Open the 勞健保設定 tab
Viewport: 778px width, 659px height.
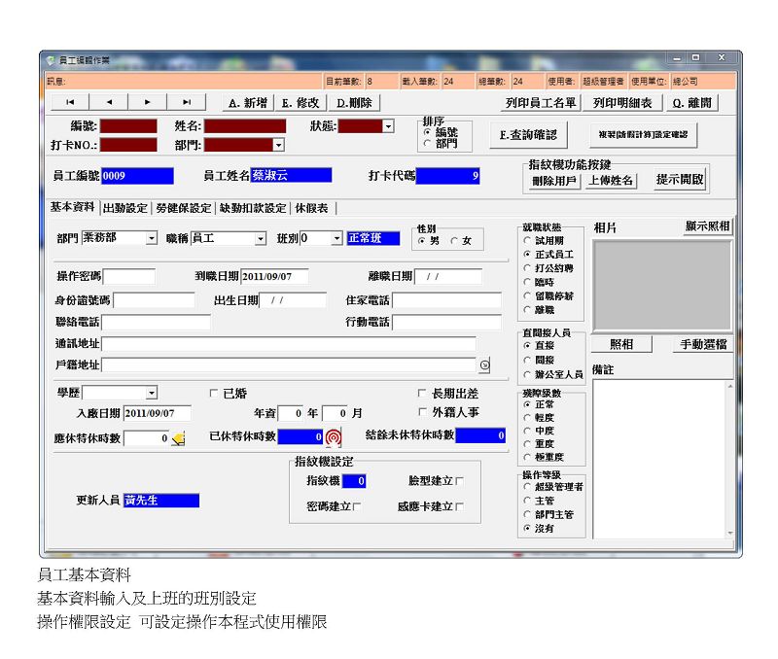[184, 208]
